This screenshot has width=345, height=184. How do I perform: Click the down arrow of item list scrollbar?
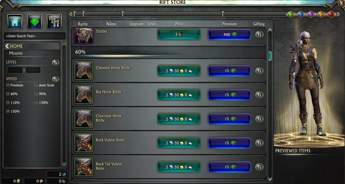[x=270, y=179]
